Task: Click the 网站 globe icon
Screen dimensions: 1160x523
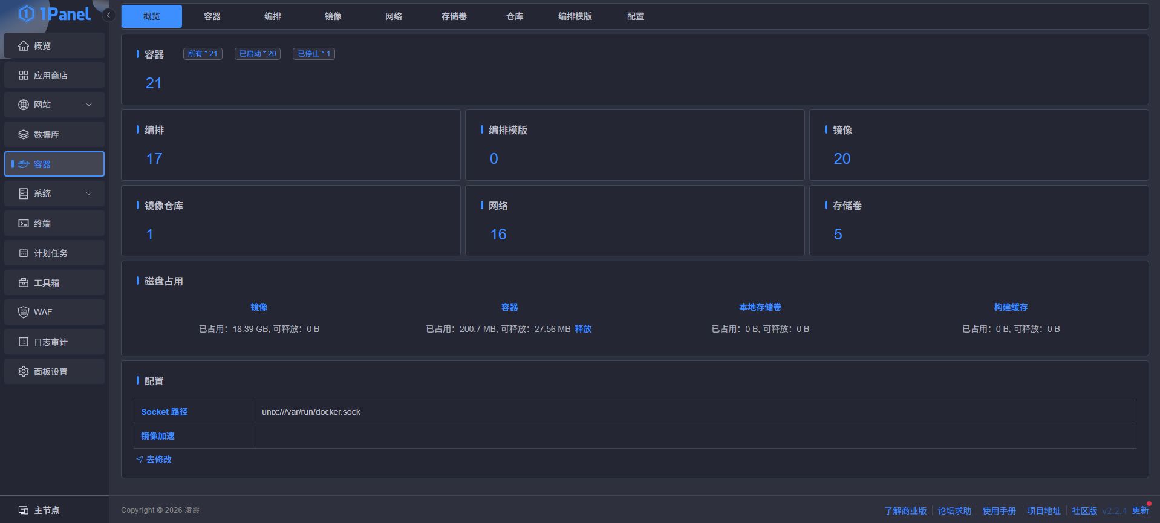Action: (x=24, y=105)
